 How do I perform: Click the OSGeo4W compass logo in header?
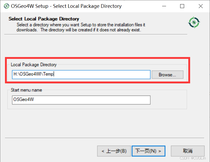pyautogui.click(x=194, y=22)
